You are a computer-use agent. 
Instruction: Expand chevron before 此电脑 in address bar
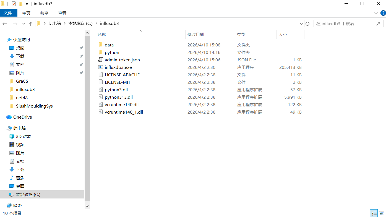[45, 23]
